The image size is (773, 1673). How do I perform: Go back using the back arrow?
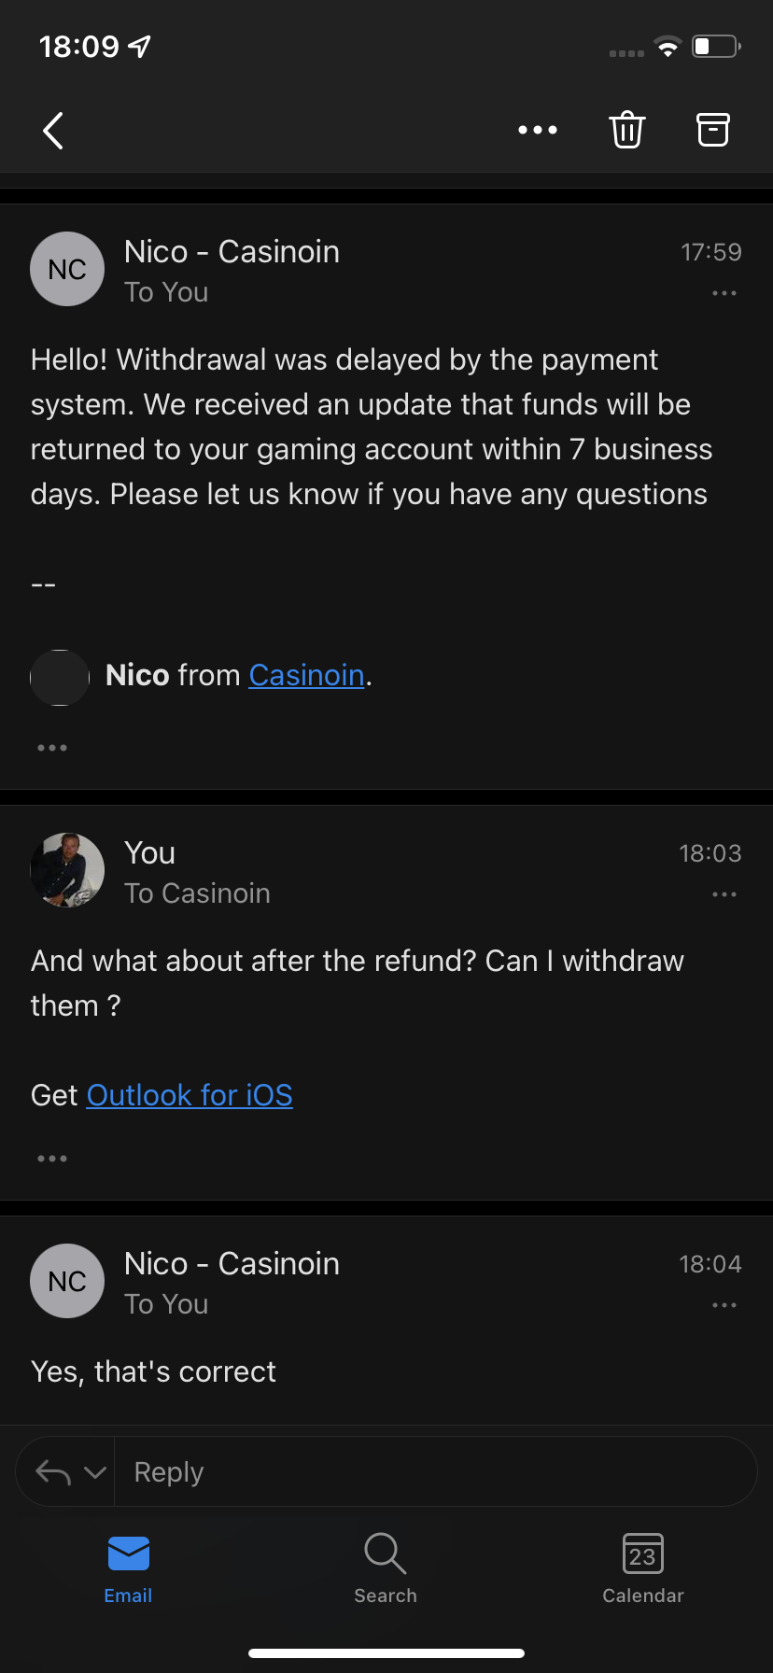coord(54,131)
